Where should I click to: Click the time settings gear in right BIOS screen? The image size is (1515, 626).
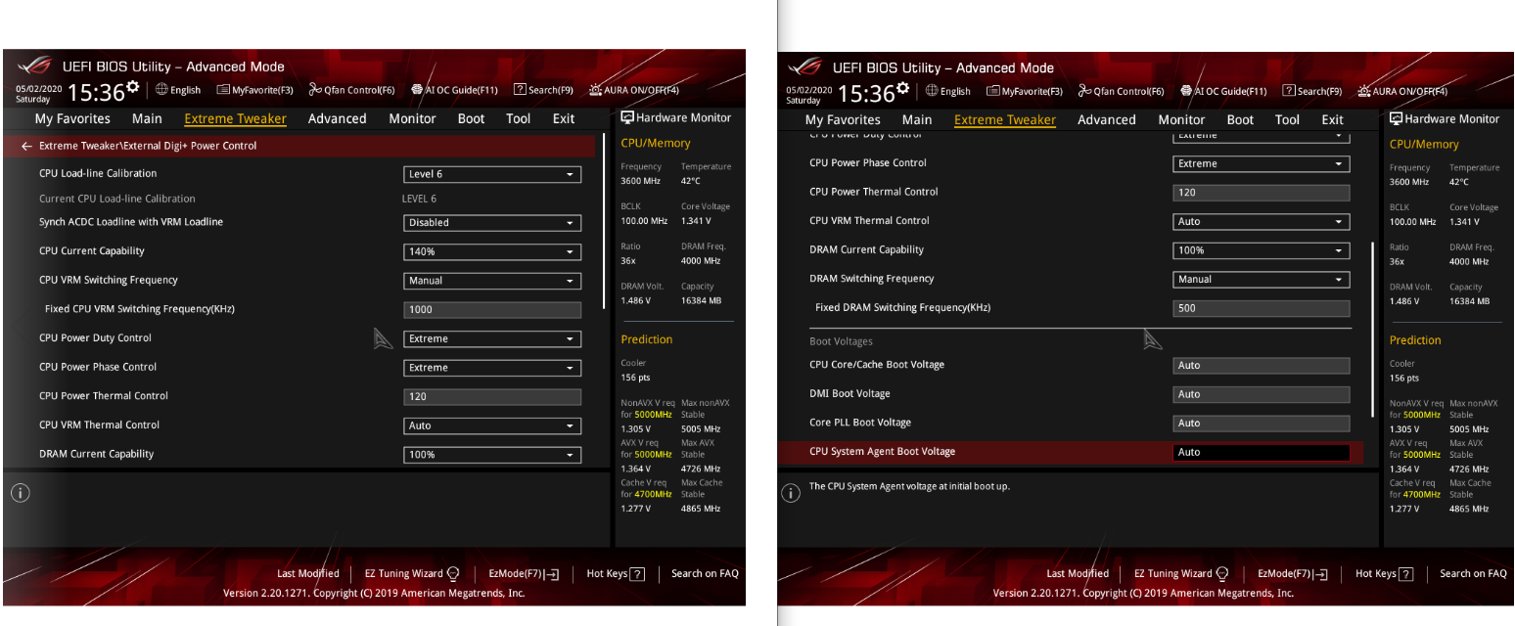tap(903, 87)
